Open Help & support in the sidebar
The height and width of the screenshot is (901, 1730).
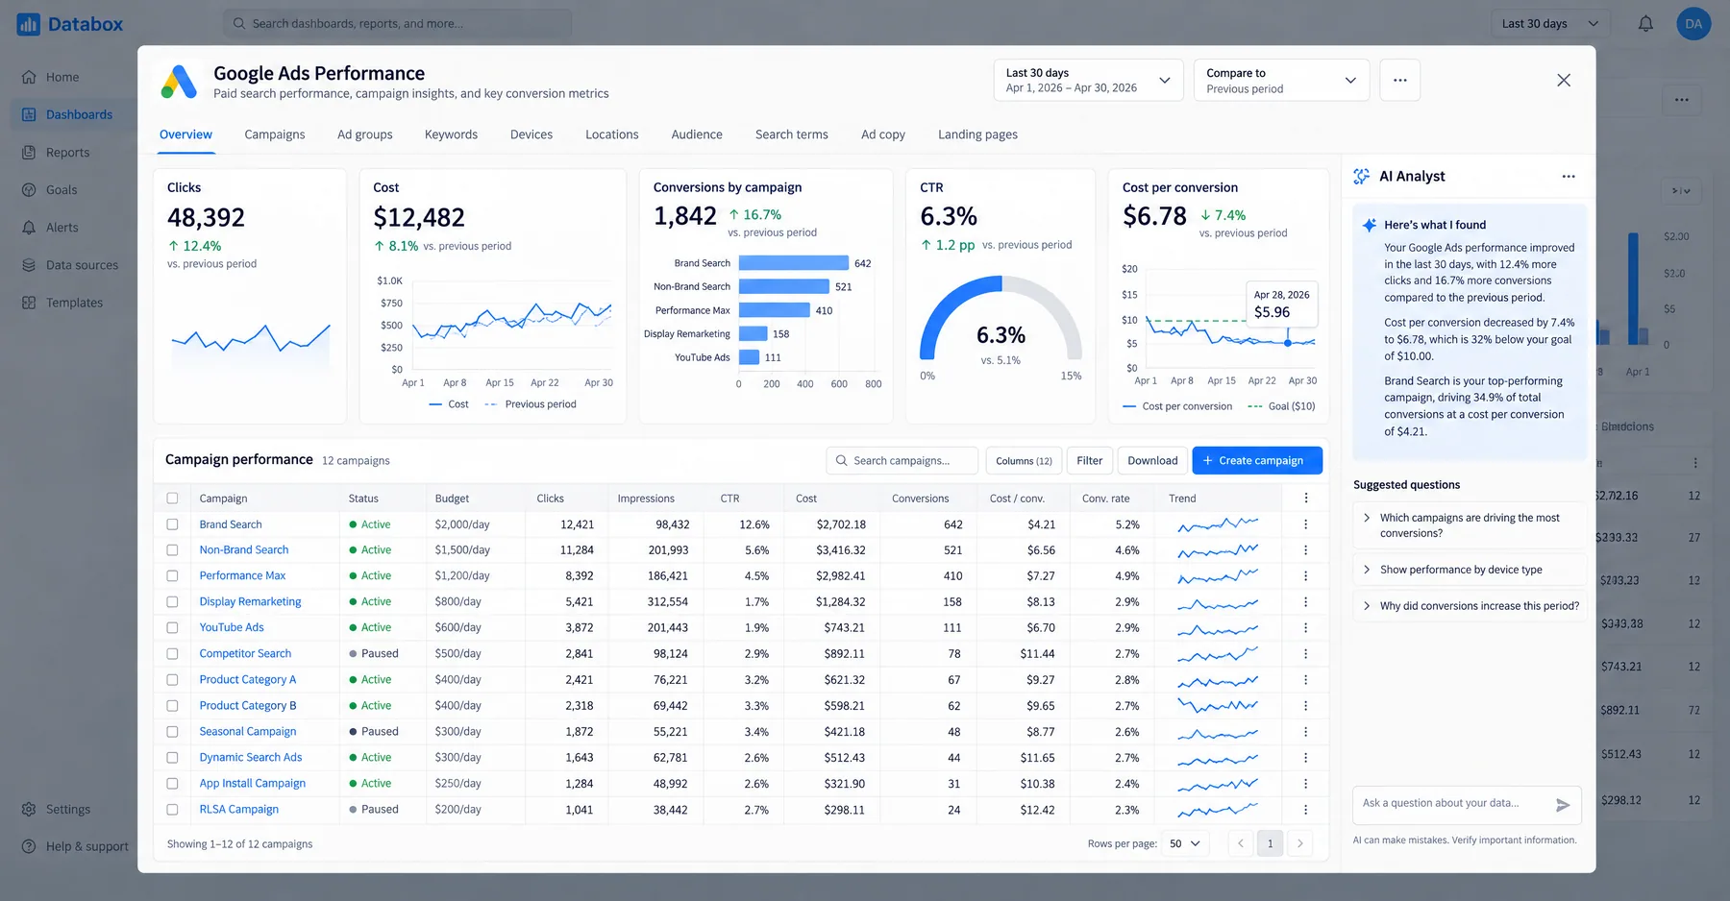[x=86, y=846]
